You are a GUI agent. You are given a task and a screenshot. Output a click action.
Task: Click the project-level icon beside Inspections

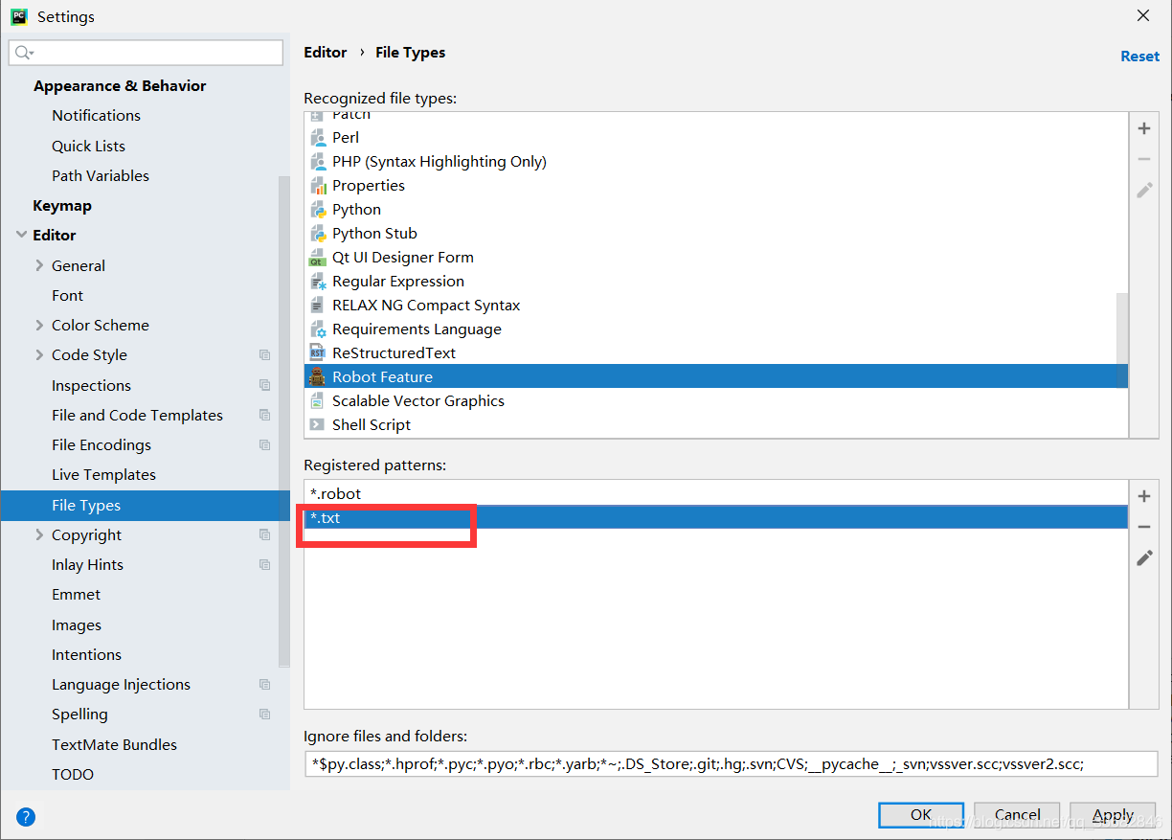(265, 386)
